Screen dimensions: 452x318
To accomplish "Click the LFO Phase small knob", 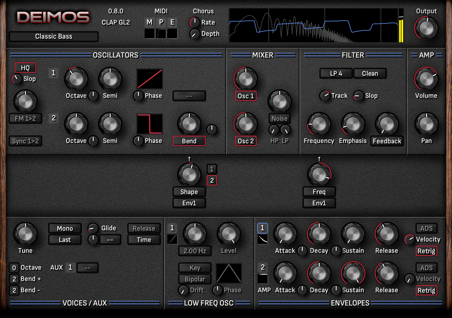I will (x=218, y=290).
